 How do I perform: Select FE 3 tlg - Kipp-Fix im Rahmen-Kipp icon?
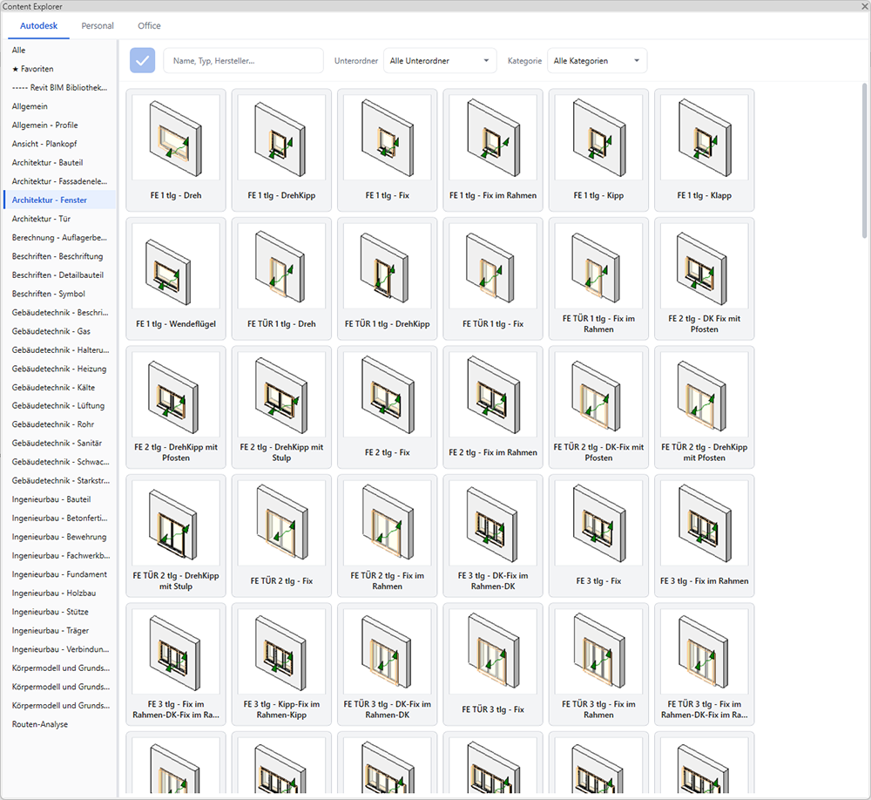(x=281, y=652)
